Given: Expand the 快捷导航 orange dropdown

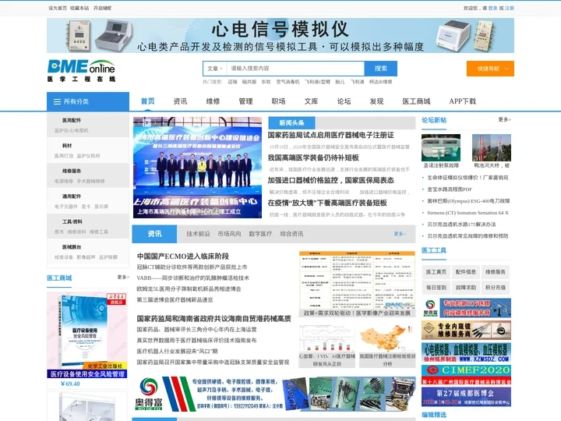Looking at the screenshot, I should (x=490, y=69).
